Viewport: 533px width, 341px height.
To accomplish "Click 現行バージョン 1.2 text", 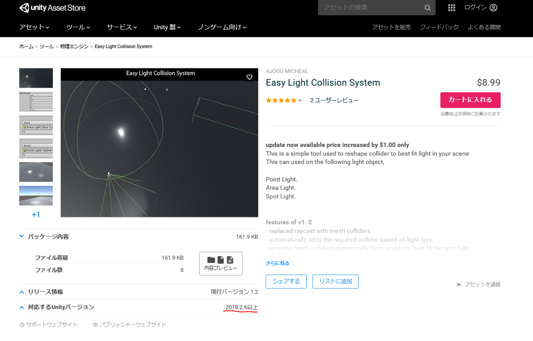I will pos(234,292).
